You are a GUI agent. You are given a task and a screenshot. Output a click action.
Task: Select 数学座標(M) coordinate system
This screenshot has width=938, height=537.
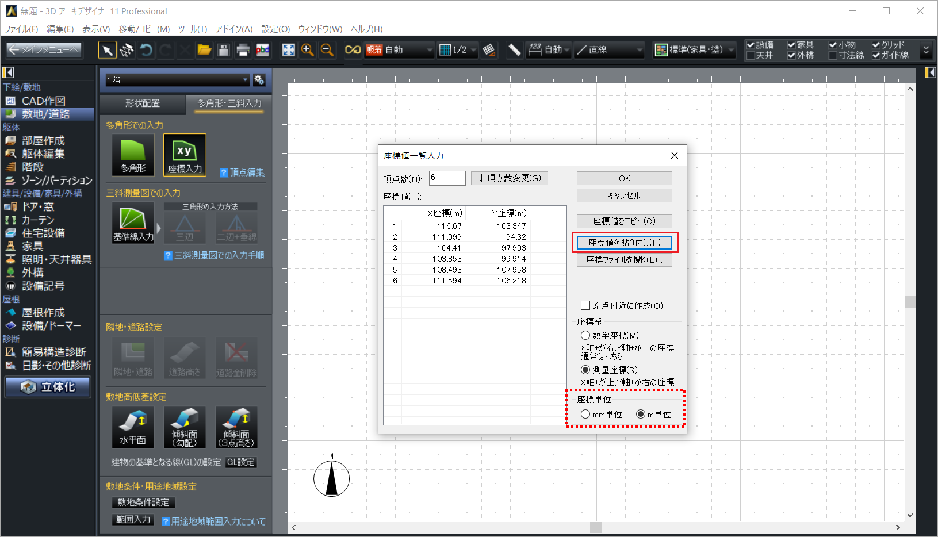585,335
